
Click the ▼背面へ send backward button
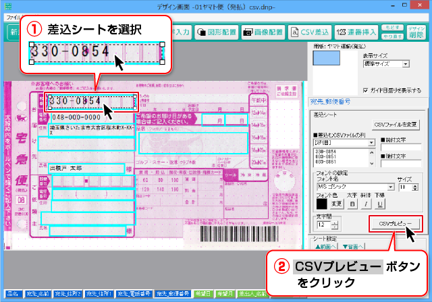[x=352, y=247]
